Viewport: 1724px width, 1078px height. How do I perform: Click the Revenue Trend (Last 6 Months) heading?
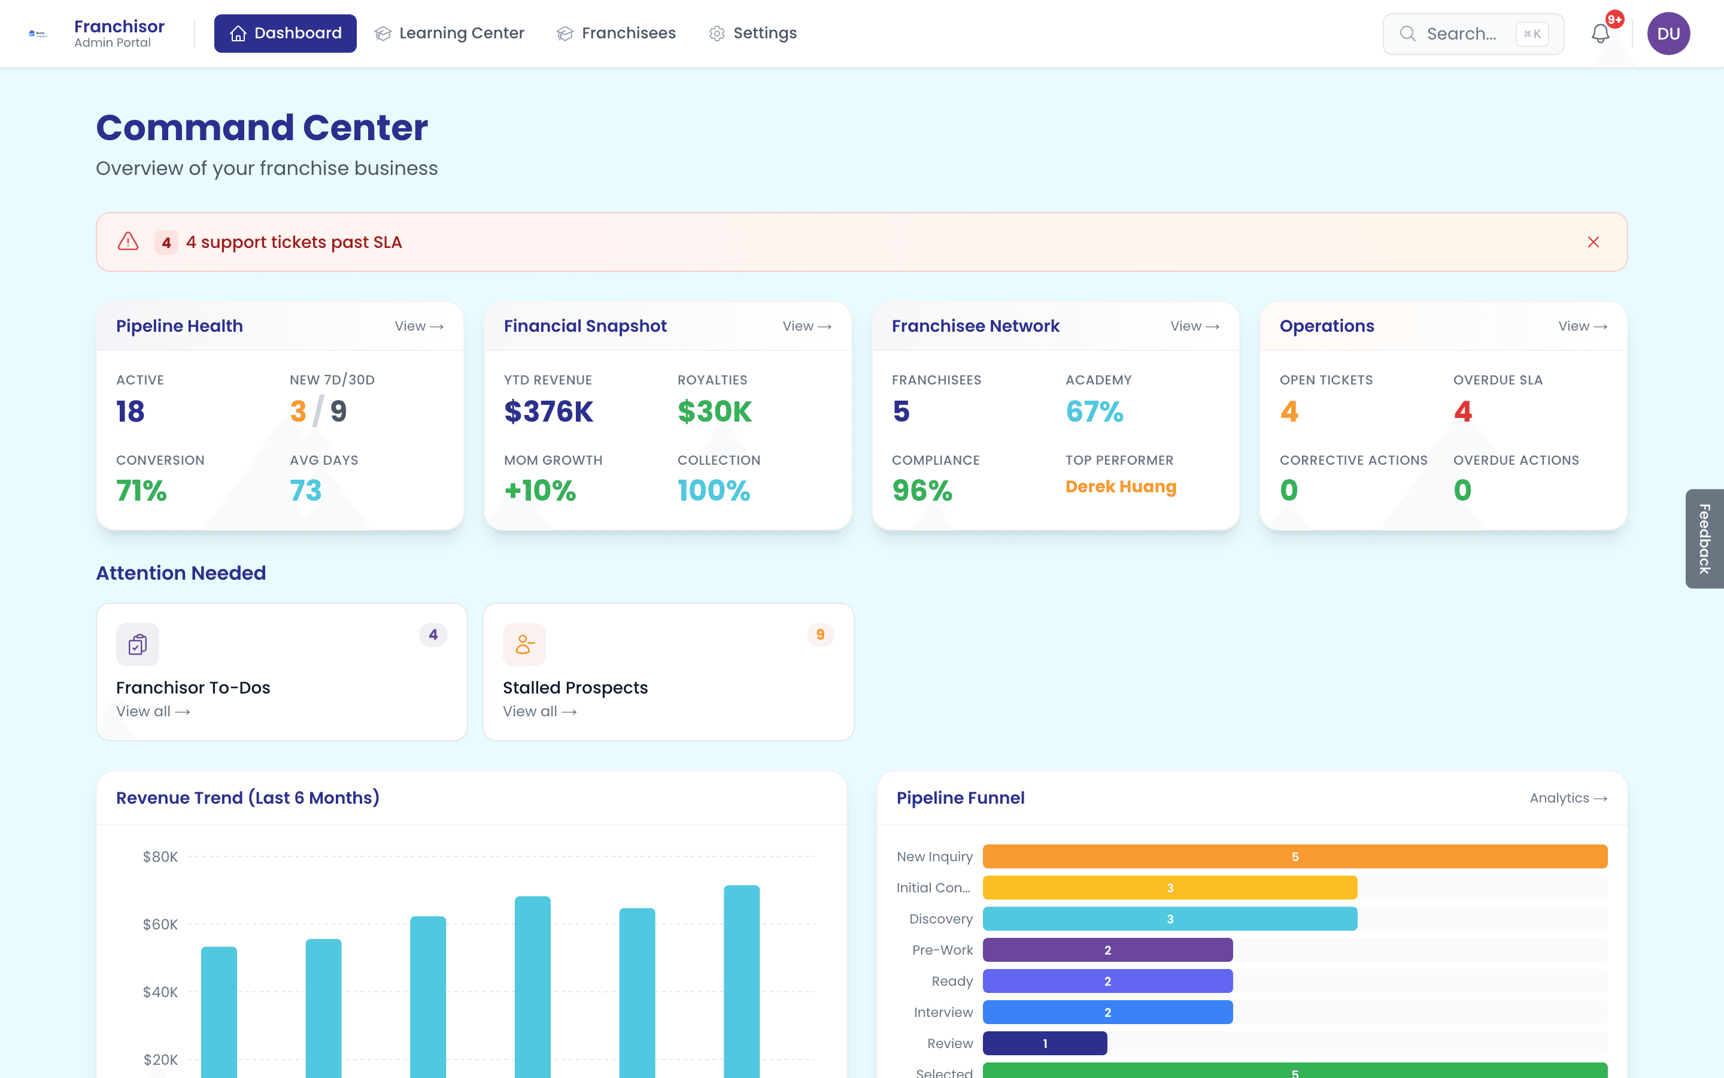pyautogui.click(x=248, y=798)
